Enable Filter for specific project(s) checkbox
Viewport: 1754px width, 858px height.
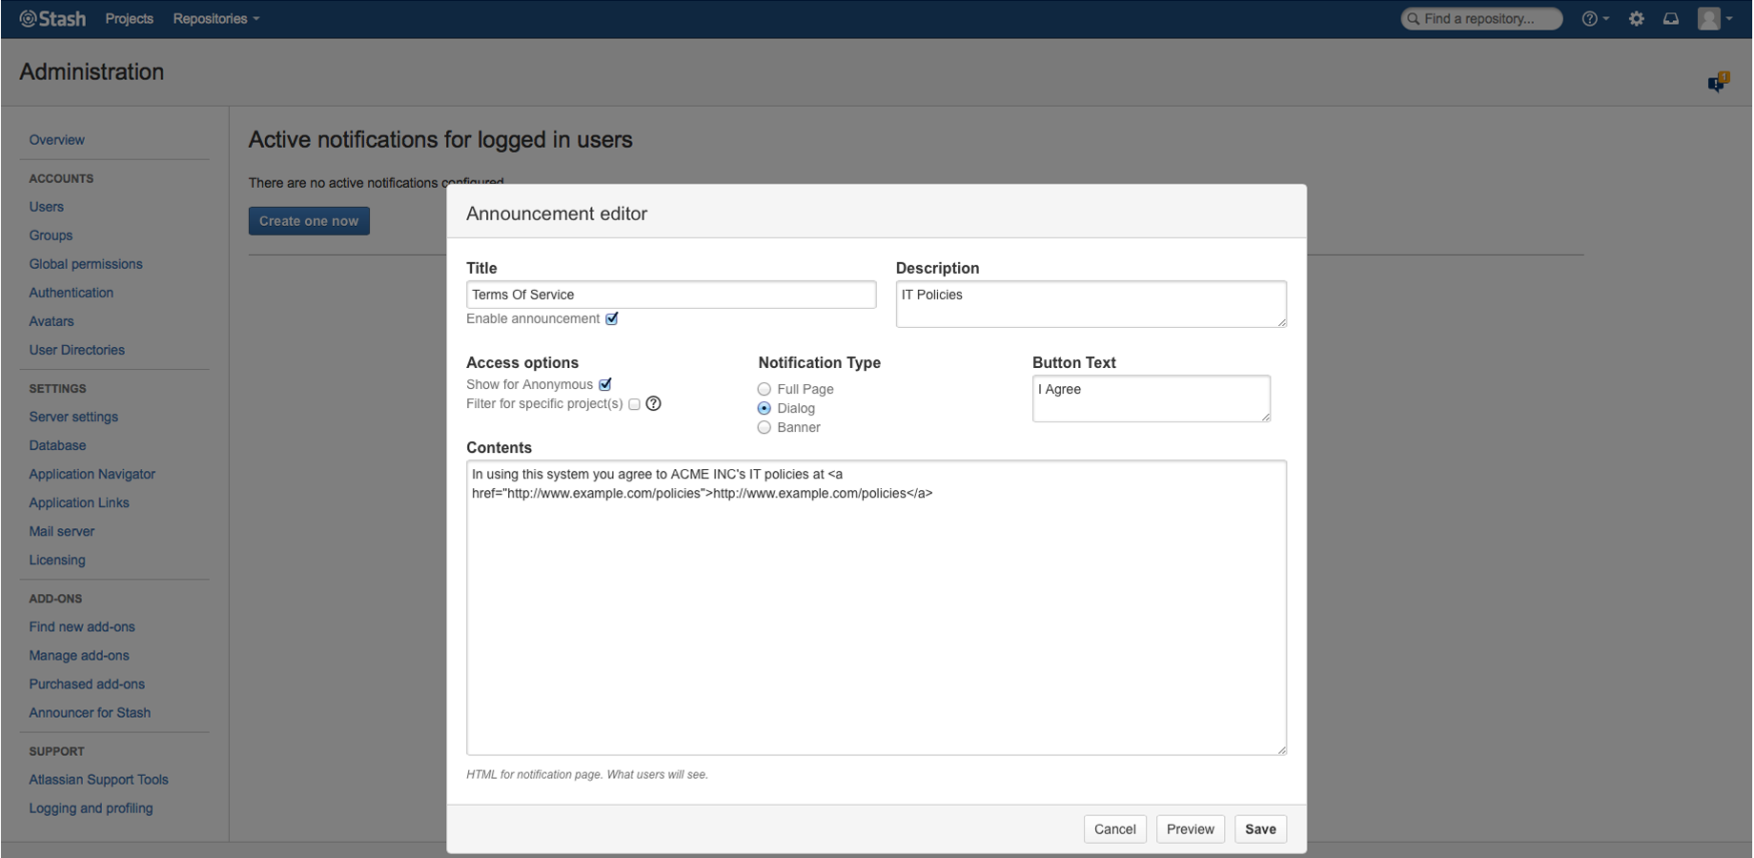634,404
